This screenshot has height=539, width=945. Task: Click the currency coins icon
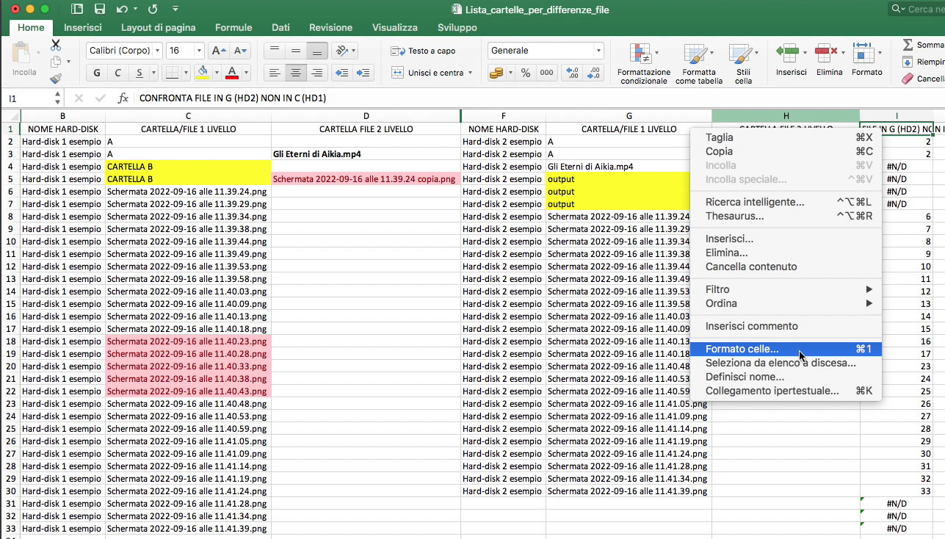point(498,73)
